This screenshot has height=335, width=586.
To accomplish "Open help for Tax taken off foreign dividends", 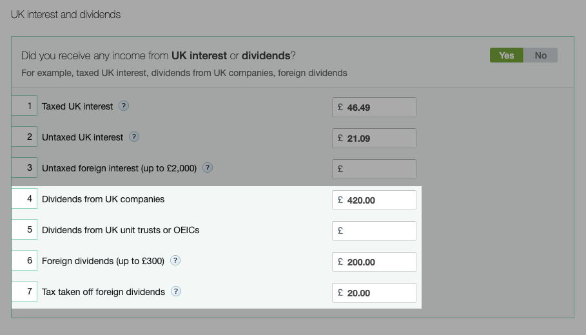I will click(176, 291).
